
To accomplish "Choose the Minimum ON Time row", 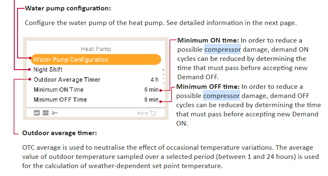I will pos(59,90).
